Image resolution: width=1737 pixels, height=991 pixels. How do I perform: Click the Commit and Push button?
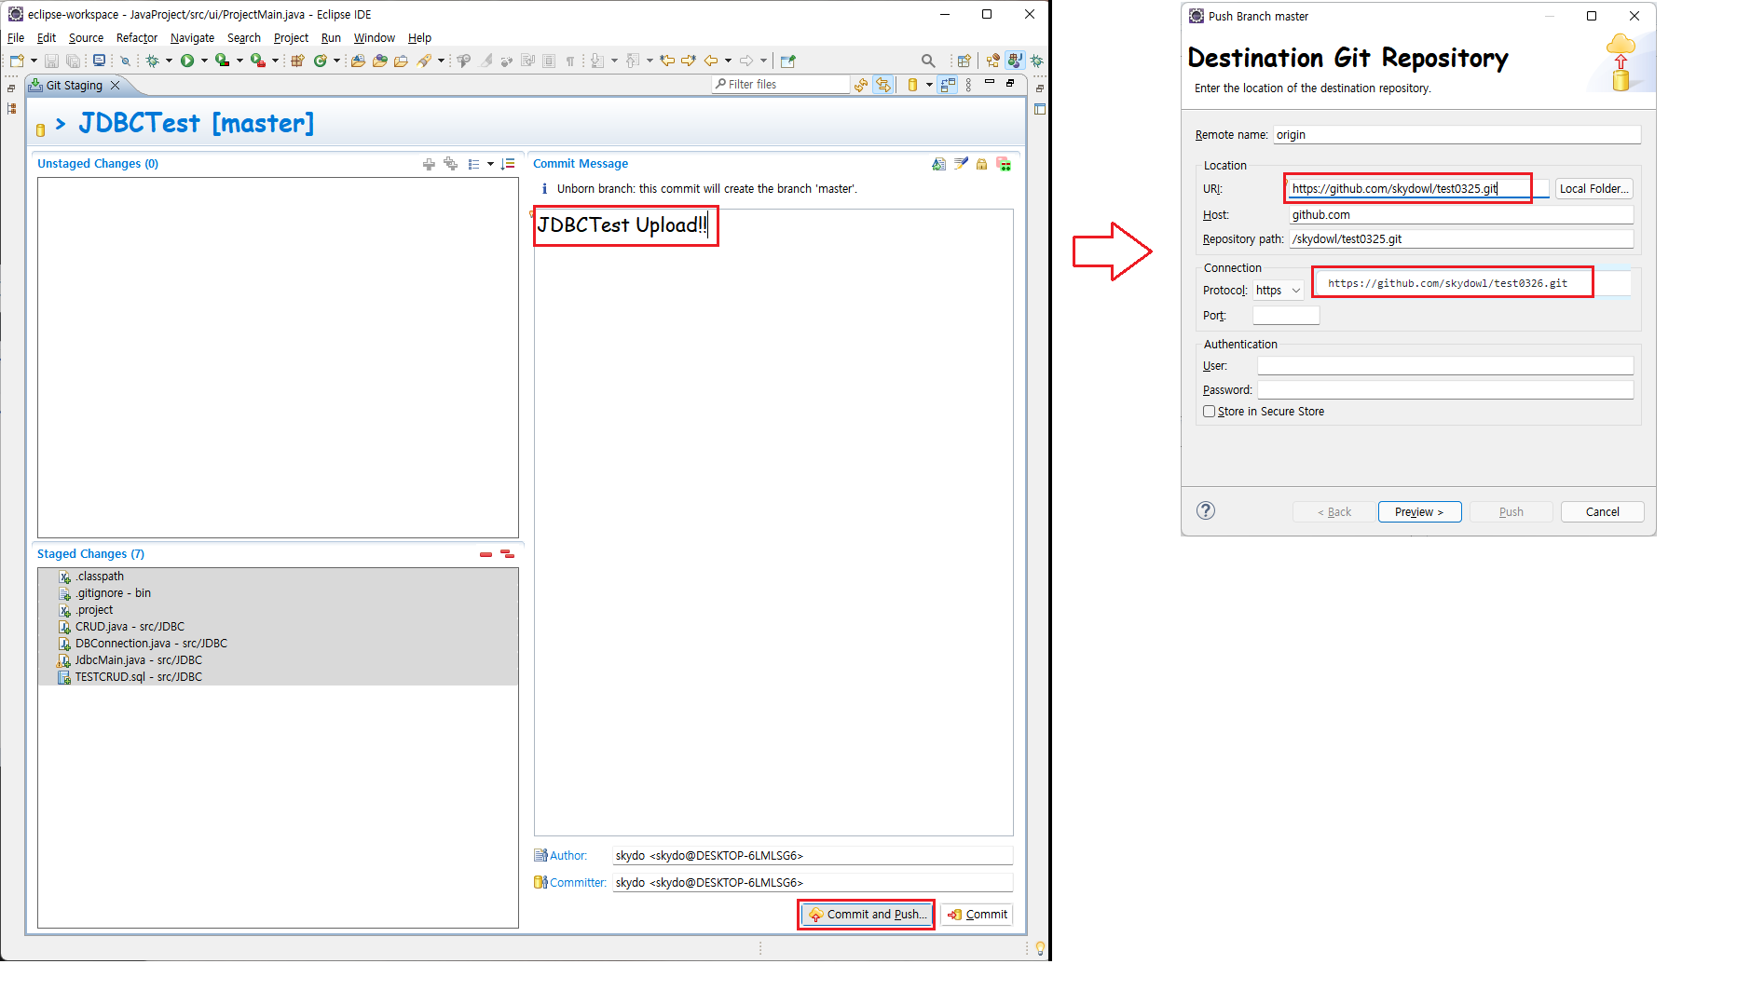point(867,915)
